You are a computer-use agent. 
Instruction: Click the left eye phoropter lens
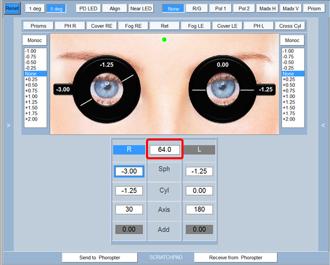(223, 86)
